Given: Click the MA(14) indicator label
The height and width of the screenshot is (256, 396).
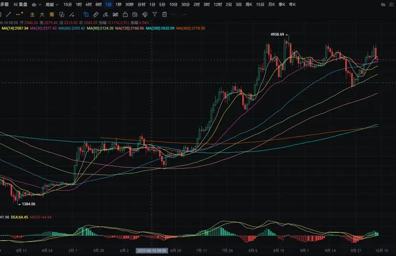Looking at the screenshot, I should click(15, 28).
